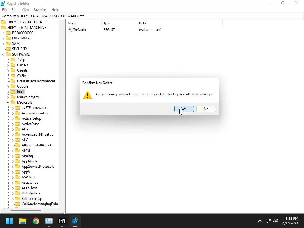Click the ActiveSync folder icon
This screenshot has height=228, width=304.
[18, 124]
